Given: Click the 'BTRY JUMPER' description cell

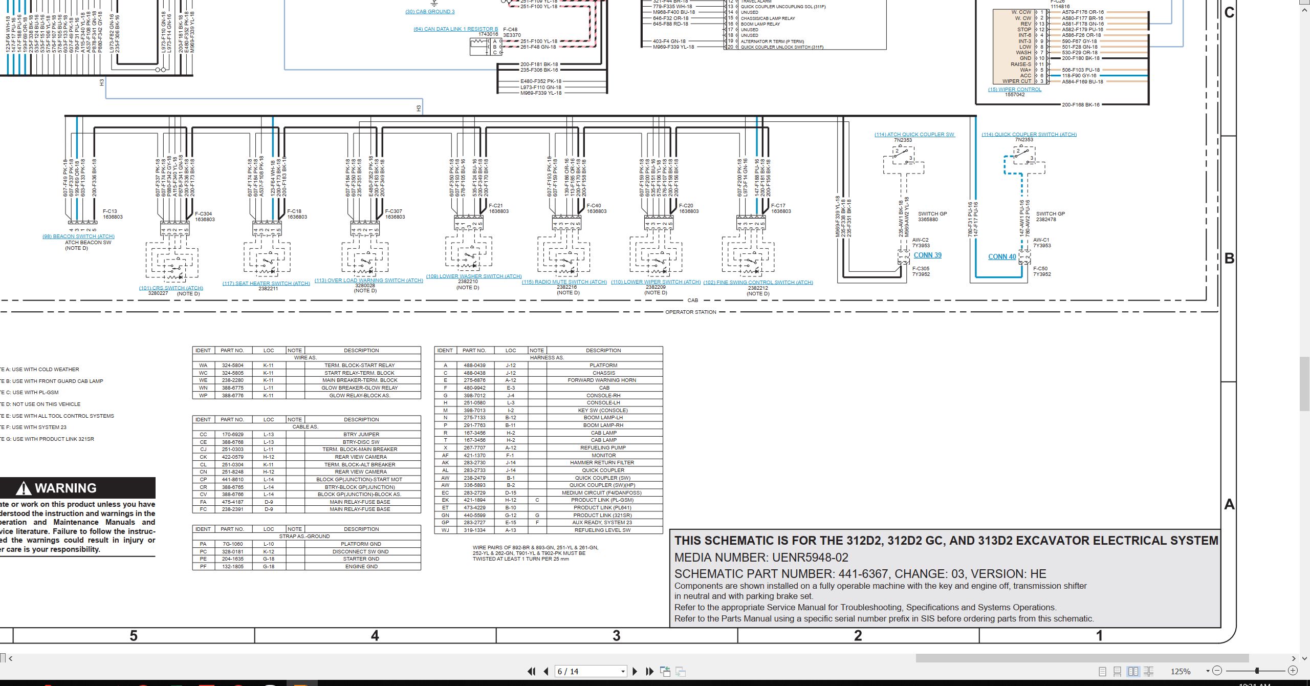Looking at the screenshot, I should point(362,435).
